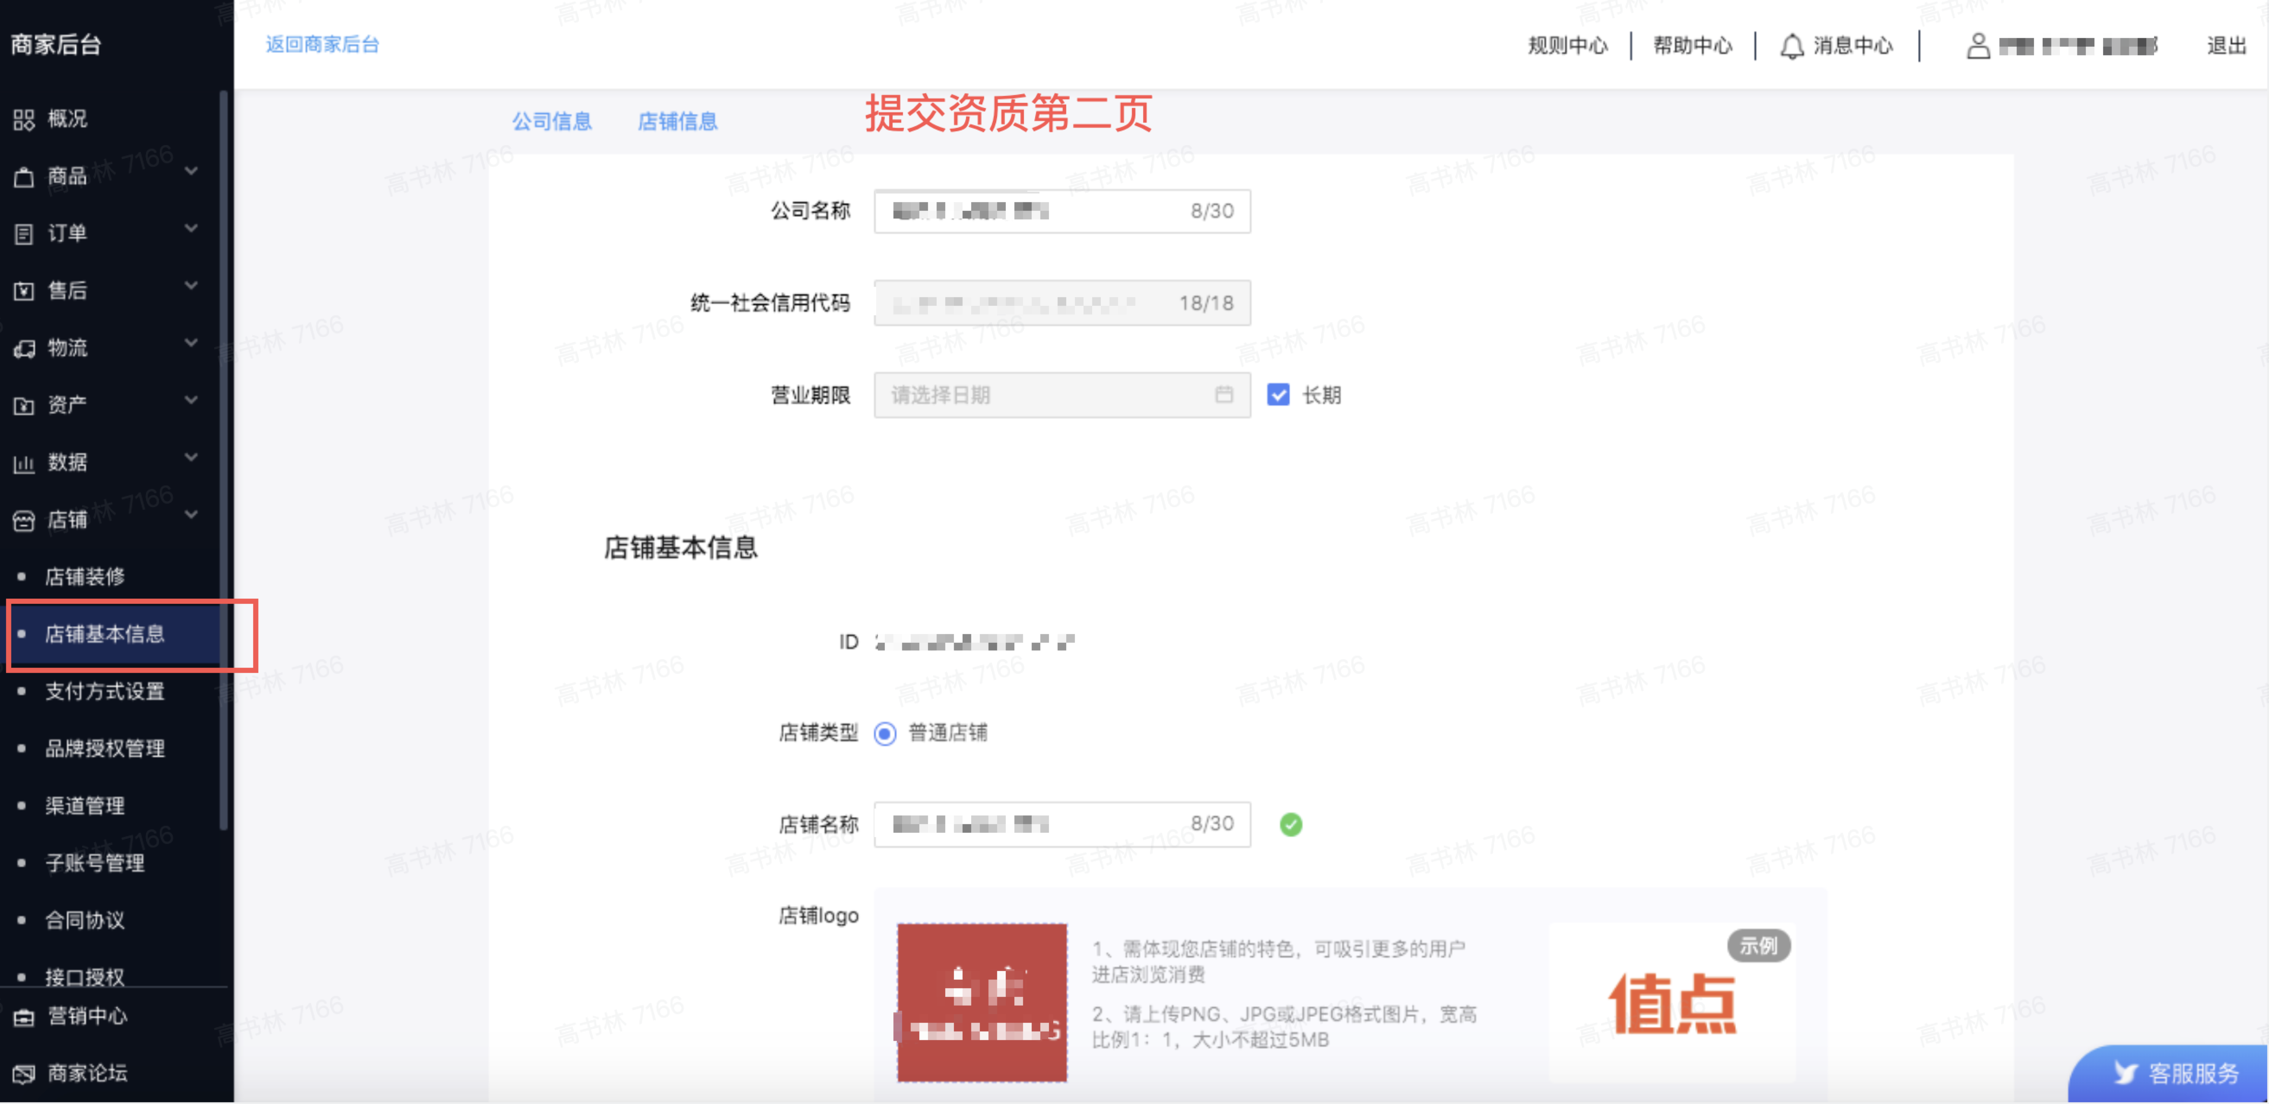
Task: Open the 规则中心 link
Action: click(x=1568, y=46)
